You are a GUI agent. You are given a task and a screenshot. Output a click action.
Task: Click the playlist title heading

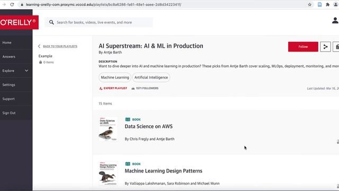pos(151,46)
